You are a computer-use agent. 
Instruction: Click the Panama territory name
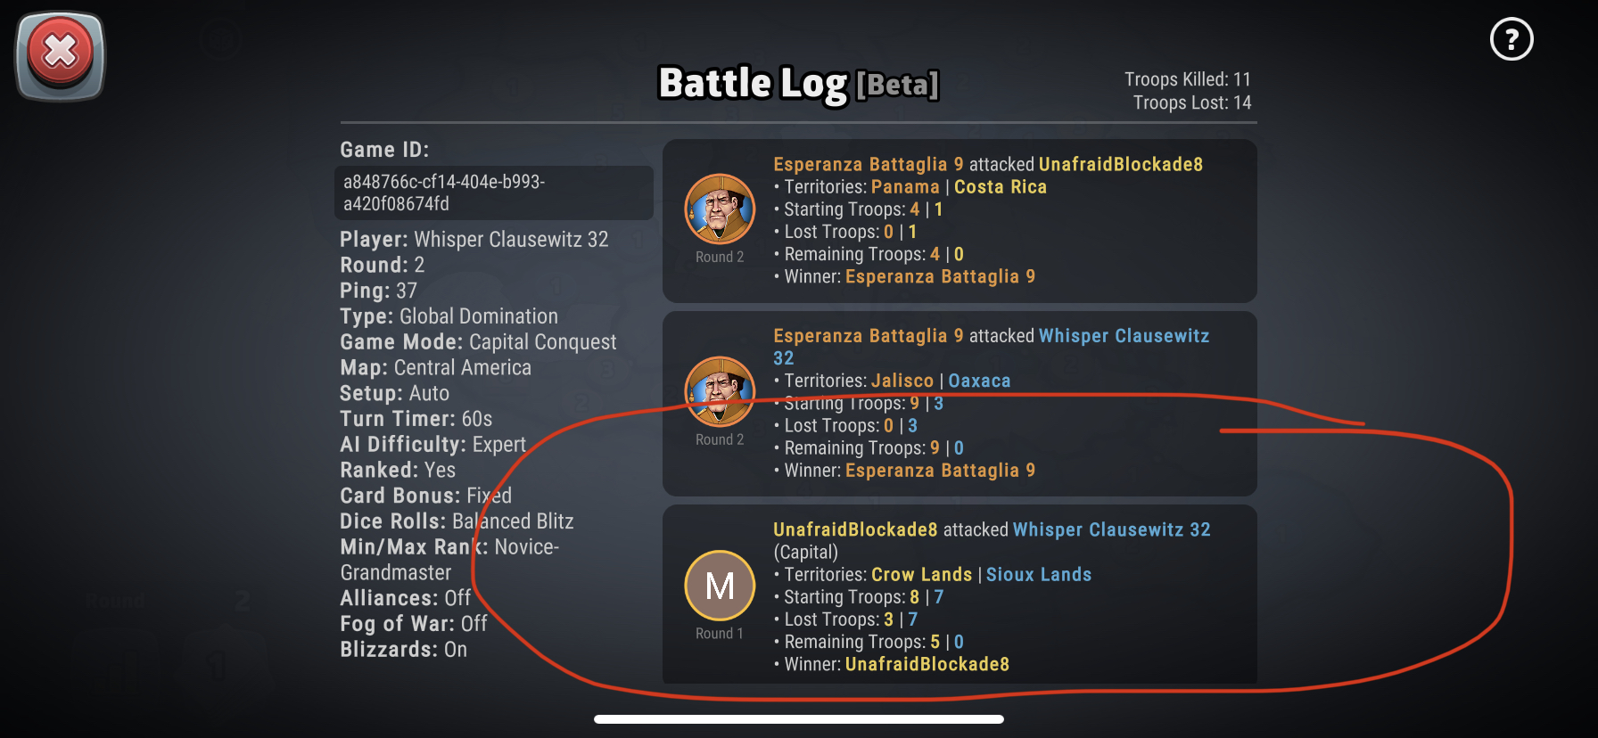pos(905,187)
